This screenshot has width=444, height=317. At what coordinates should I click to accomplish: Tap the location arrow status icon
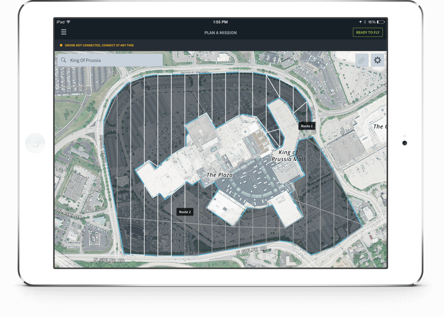[x=360, y=22]
